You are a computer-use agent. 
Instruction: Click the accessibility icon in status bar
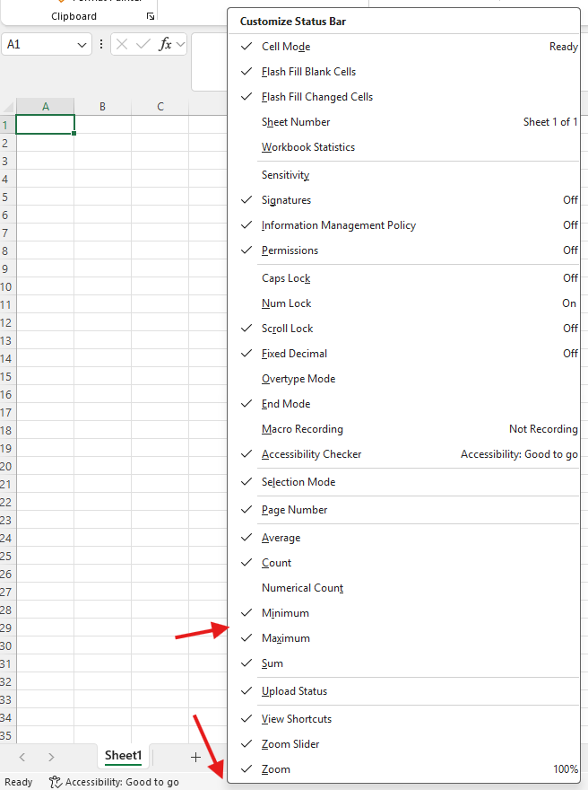point(55,782)
